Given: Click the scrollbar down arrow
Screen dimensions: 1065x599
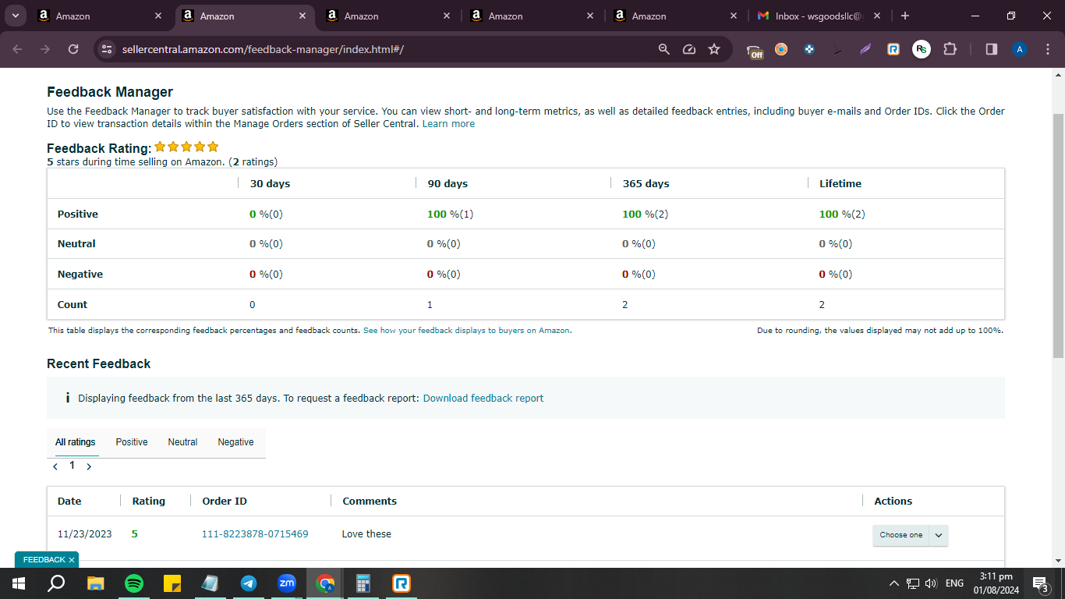Looking at the screenshot, I should 1058,560.
